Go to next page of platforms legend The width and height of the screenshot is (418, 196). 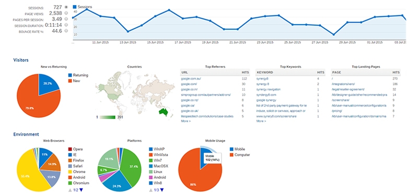(x=162, y=190)
